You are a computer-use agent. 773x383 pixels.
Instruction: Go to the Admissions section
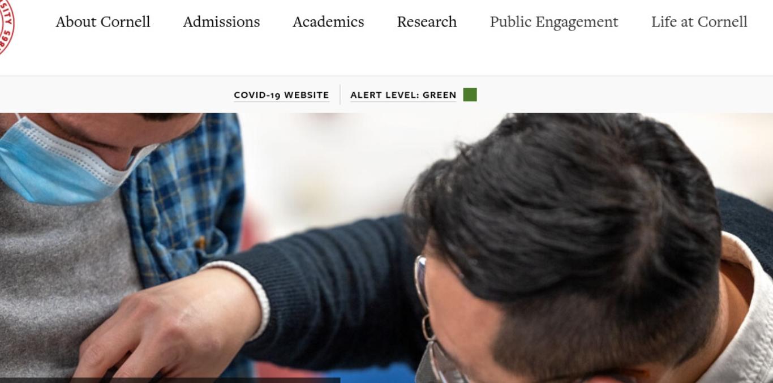click(221, 22)
